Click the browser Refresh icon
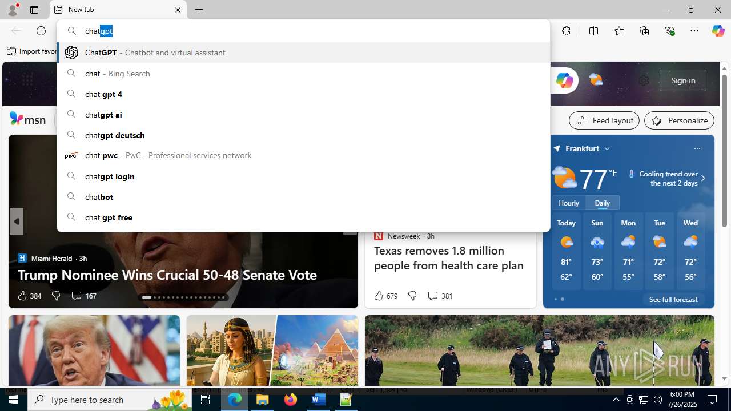Image resolution: width=731 pixels, height=411 pixels. coord(41,31)
